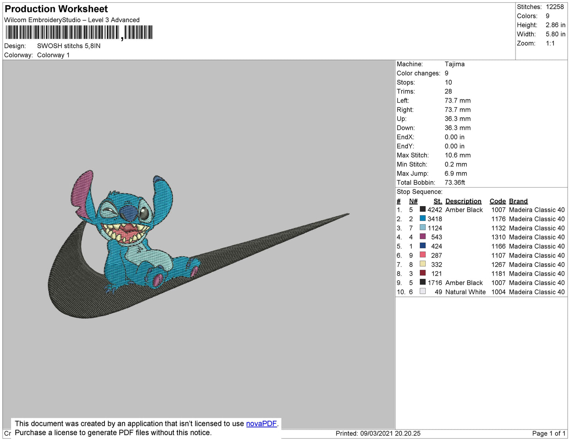Click the Amber Black swatch in stop 9
The image size is (570, 441).
(422, 282)
